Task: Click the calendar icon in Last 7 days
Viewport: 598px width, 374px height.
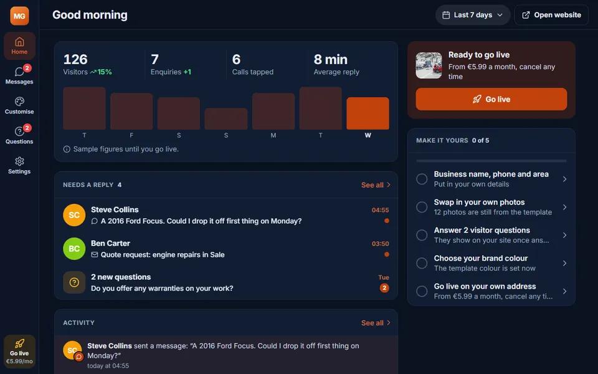Action: pyautogui.click(x=446, y=15)
